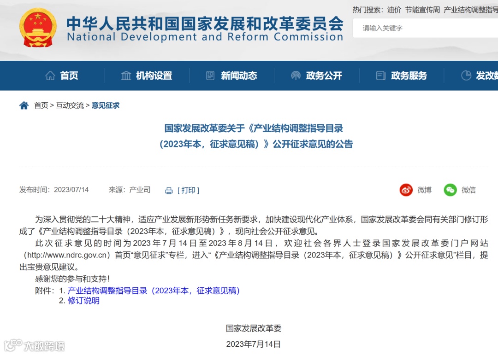Image resolution: width=498 pixels, height=355 pixels.
Task: Select hot search term 节能宣传周
Action: tap(422, 10)
